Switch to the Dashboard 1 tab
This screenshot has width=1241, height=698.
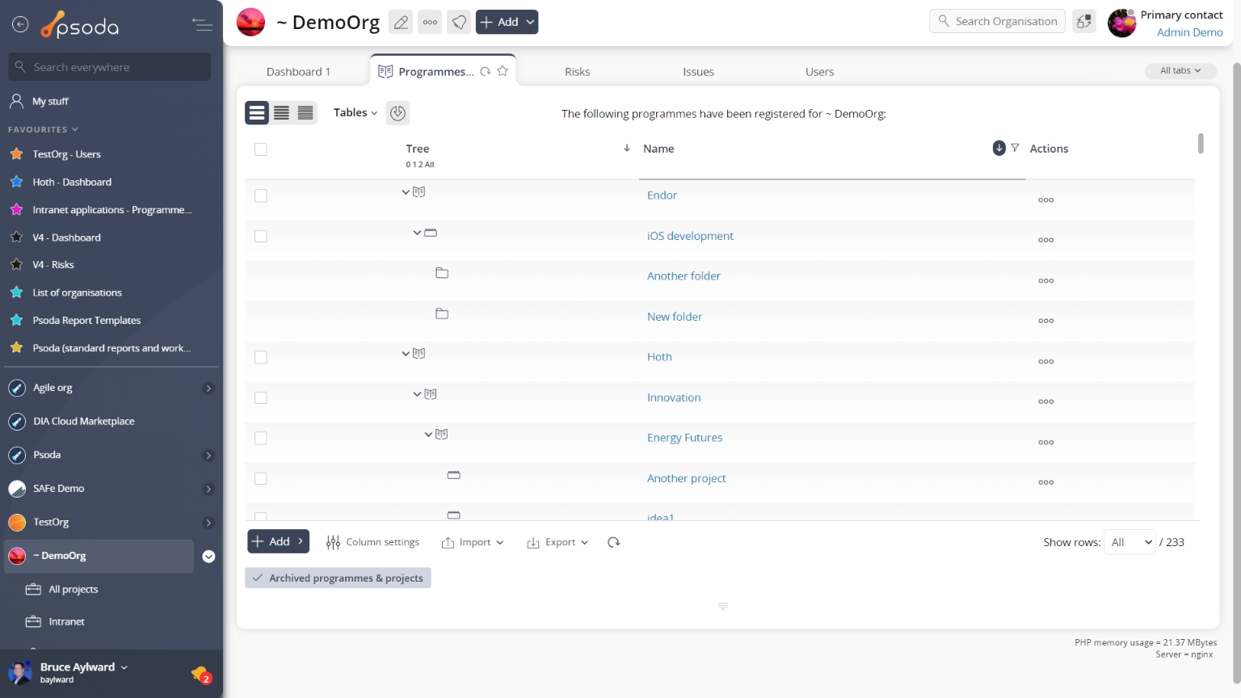coord(298,72)
